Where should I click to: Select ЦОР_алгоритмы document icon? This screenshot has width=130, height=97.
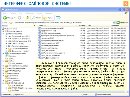click(40, 50)
